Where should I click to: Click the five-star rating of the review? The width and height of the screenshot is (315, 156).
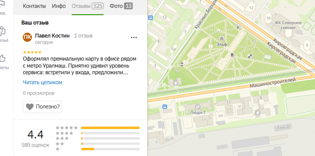(32, 52)
